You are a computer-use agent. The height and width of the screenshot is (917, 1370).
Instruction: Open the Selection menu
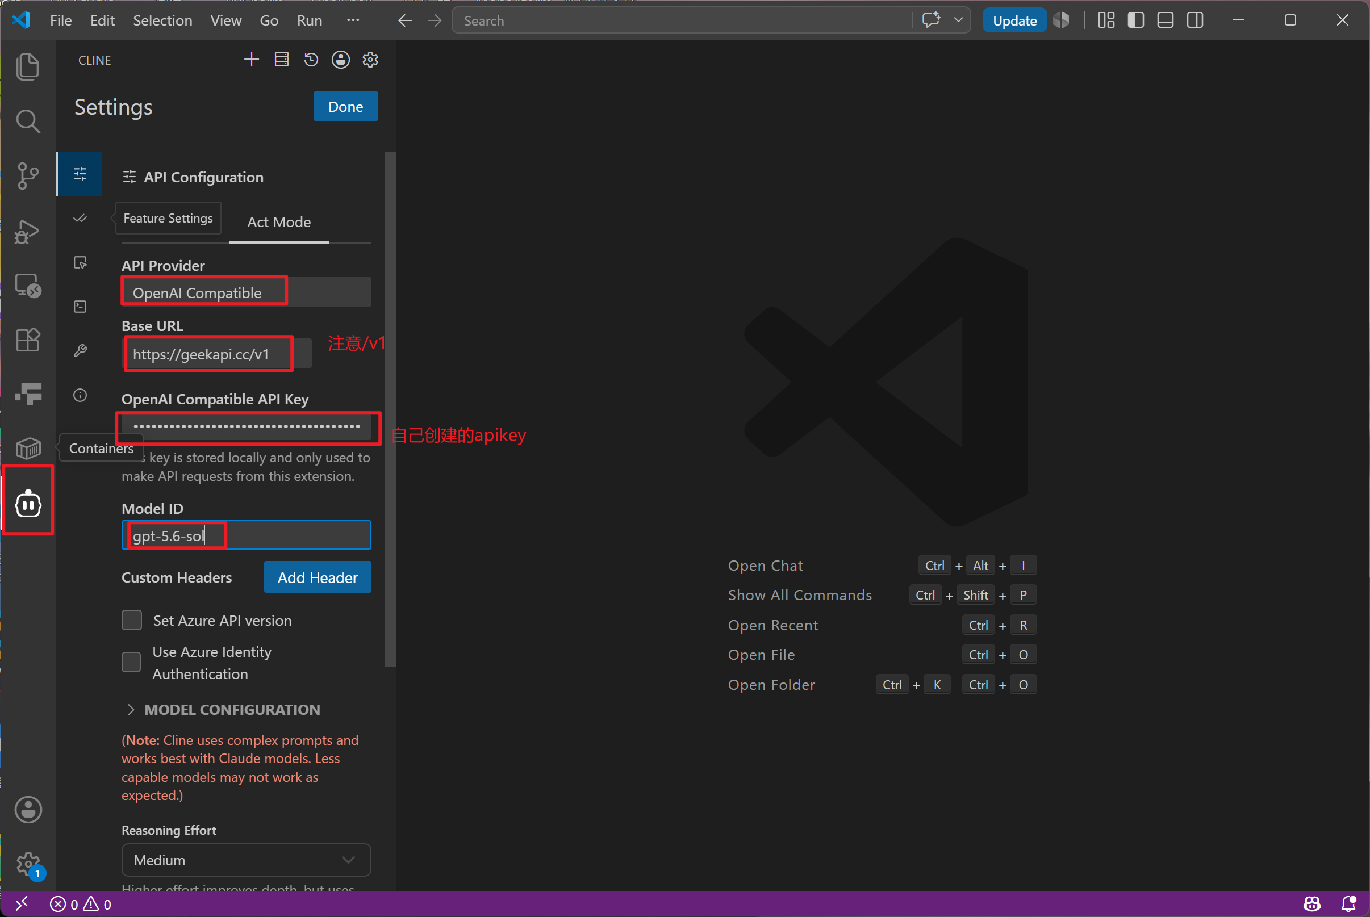click(162, 20)
